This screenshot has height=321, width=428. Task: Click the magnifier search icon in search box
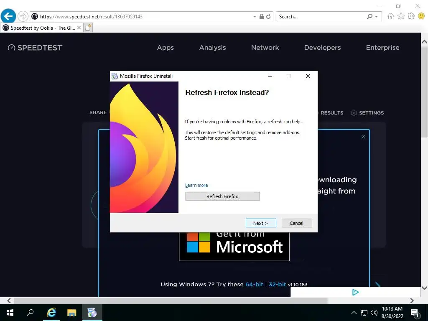click(x=369, y=16)
